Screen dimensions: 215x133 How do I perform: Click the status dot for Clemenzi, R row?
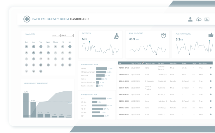[x=211, y=74]
